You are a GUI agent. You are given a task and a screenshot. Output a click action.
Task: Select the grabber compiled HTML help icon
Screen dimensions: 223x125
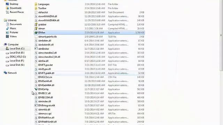click(36, 24)
